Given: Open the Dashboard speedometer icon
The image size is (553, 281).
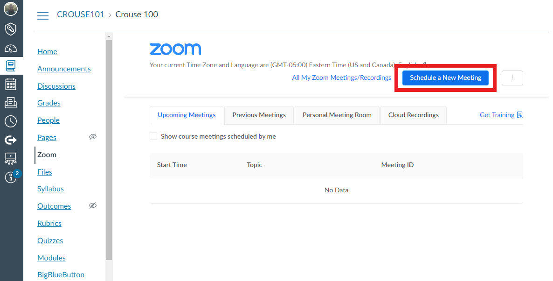Looking at the screenshot, I should [11, 49].
